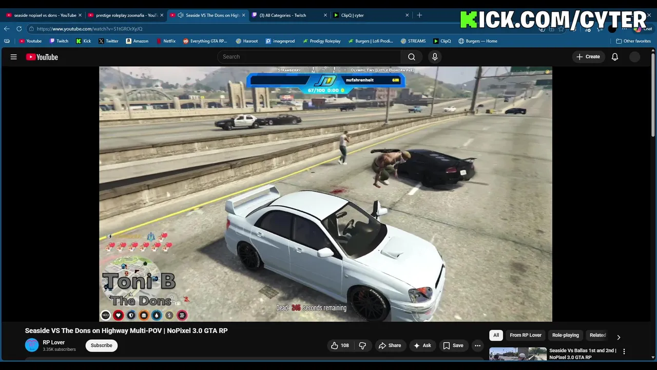Mute the playing tab speaker icon
The width and height of the screenshot is (657, 370).
(x=180, y=15)
